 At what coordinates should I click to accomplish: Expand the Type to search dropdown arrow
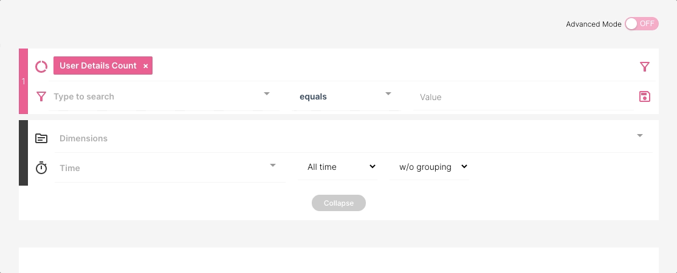267,94
